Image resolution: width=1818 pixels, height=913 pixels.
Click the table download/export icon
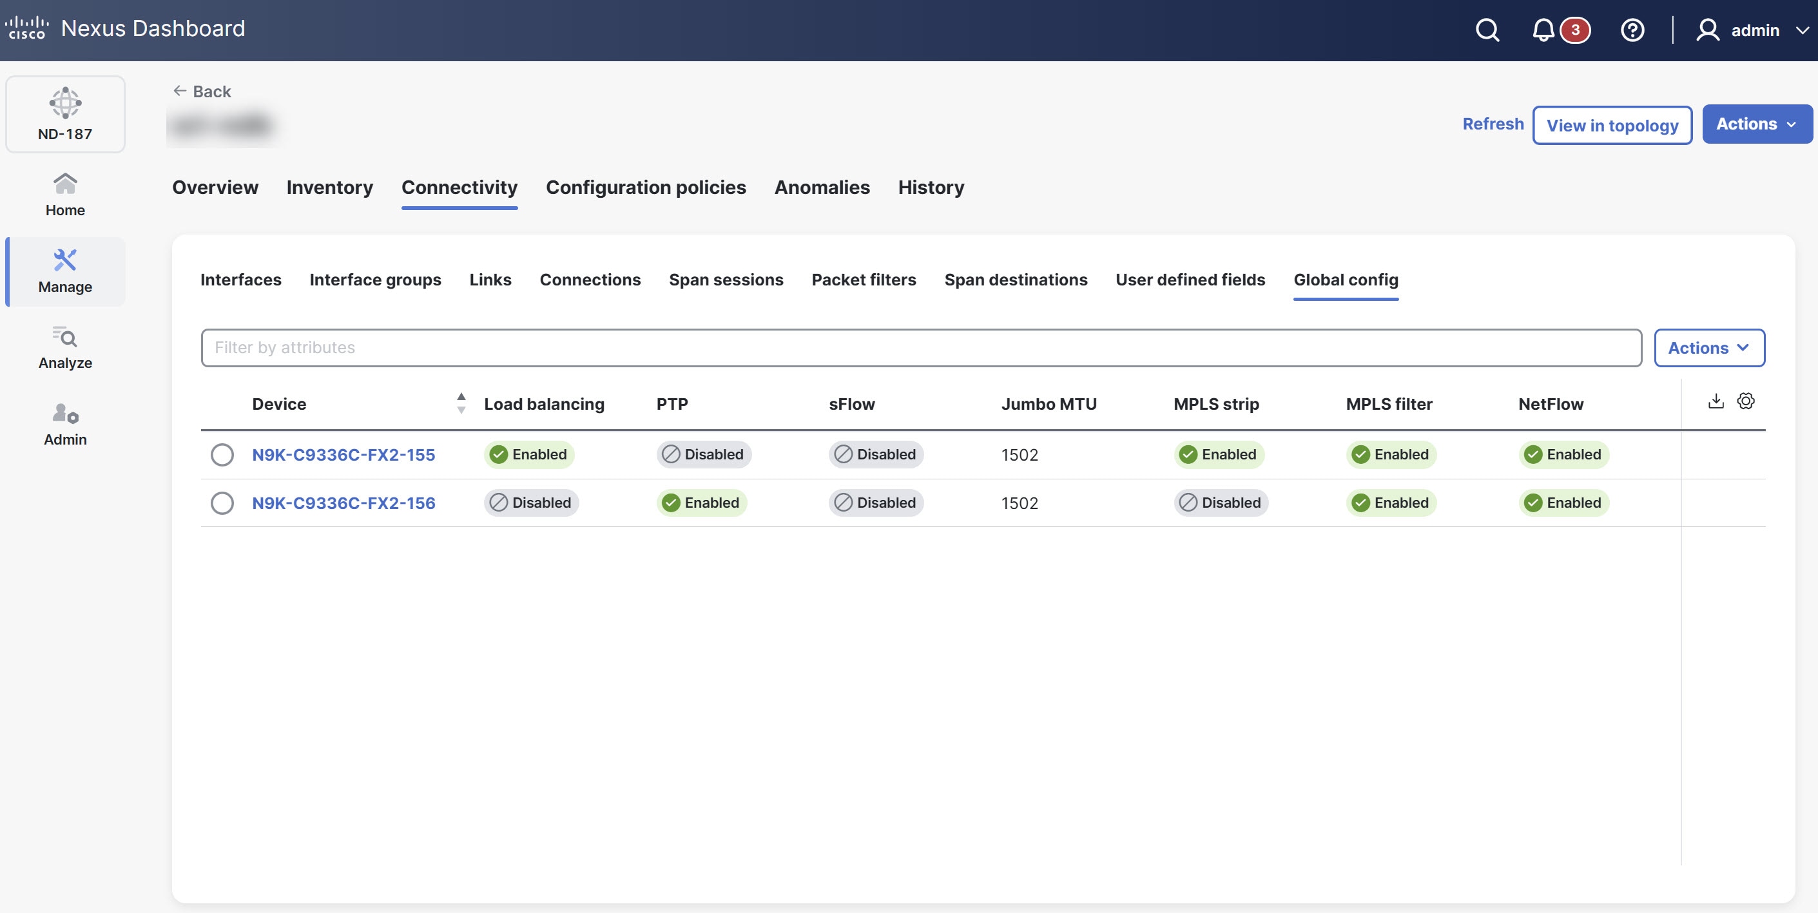tap(1716, 401)
